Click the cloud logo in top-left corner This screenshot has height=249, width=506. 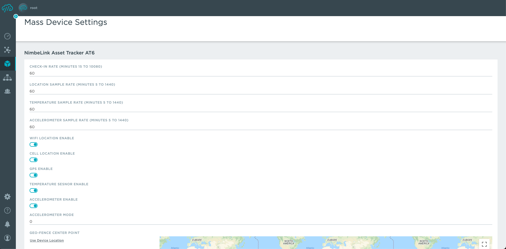coord(7,8)
